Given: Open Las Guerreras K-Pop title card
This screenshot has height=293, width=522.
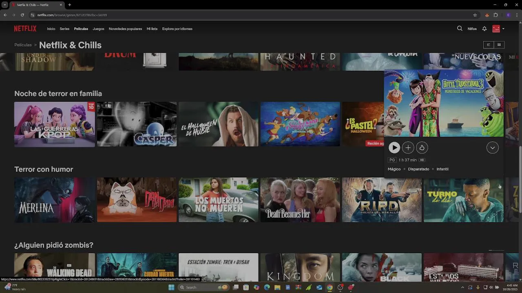Looking at the screenshot, I should 55,124.
